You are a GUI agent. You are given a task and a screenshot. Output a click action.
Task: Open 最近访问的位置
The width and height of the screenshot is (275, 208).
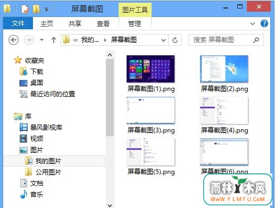tap(53, 94)
